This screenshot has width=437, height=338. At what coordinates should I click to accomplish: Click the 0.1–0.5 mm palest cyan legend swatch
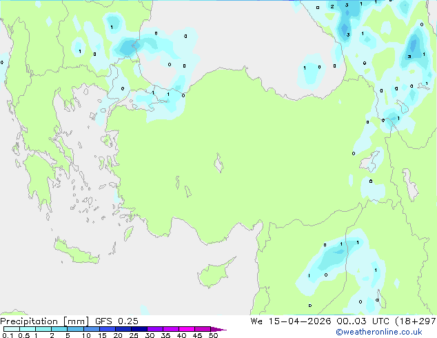click(12, 329)
